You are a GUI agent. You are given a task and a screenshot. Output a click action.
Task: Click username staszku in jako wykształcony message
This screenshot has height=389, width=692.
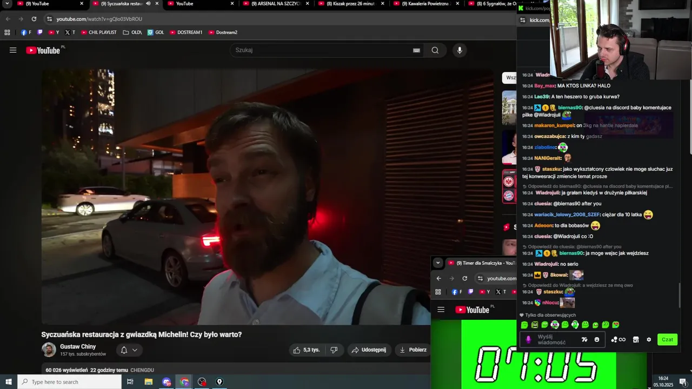[552, 169]
